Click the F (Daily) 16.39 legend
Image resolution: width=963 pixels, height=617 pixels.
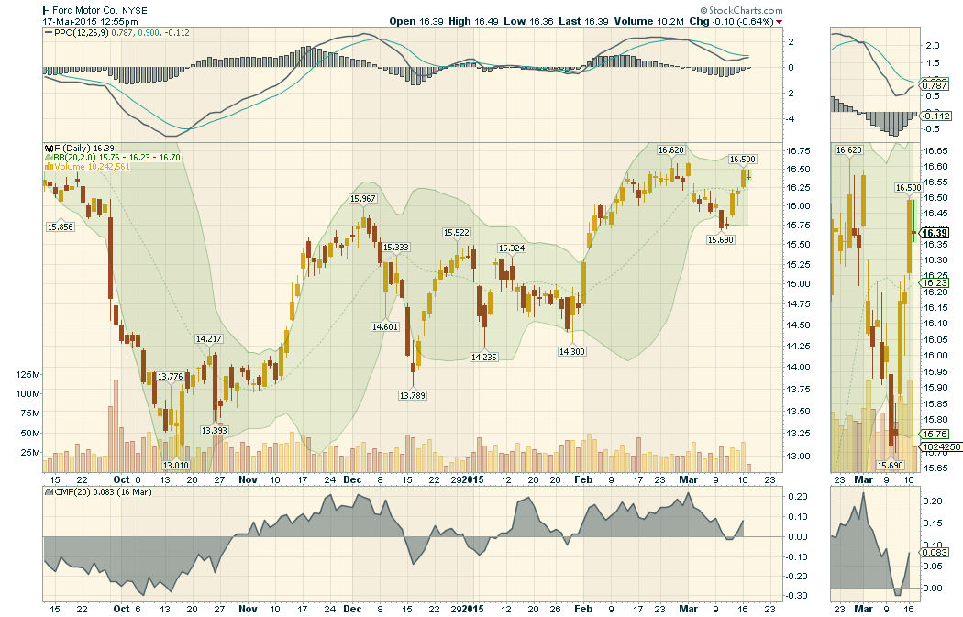(x=84, y=148)
